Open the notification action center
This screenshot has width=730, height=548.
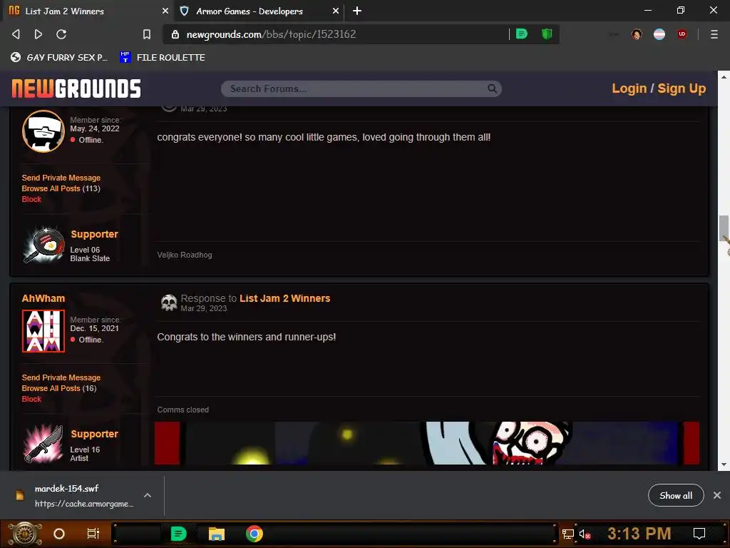coord(699,534)
